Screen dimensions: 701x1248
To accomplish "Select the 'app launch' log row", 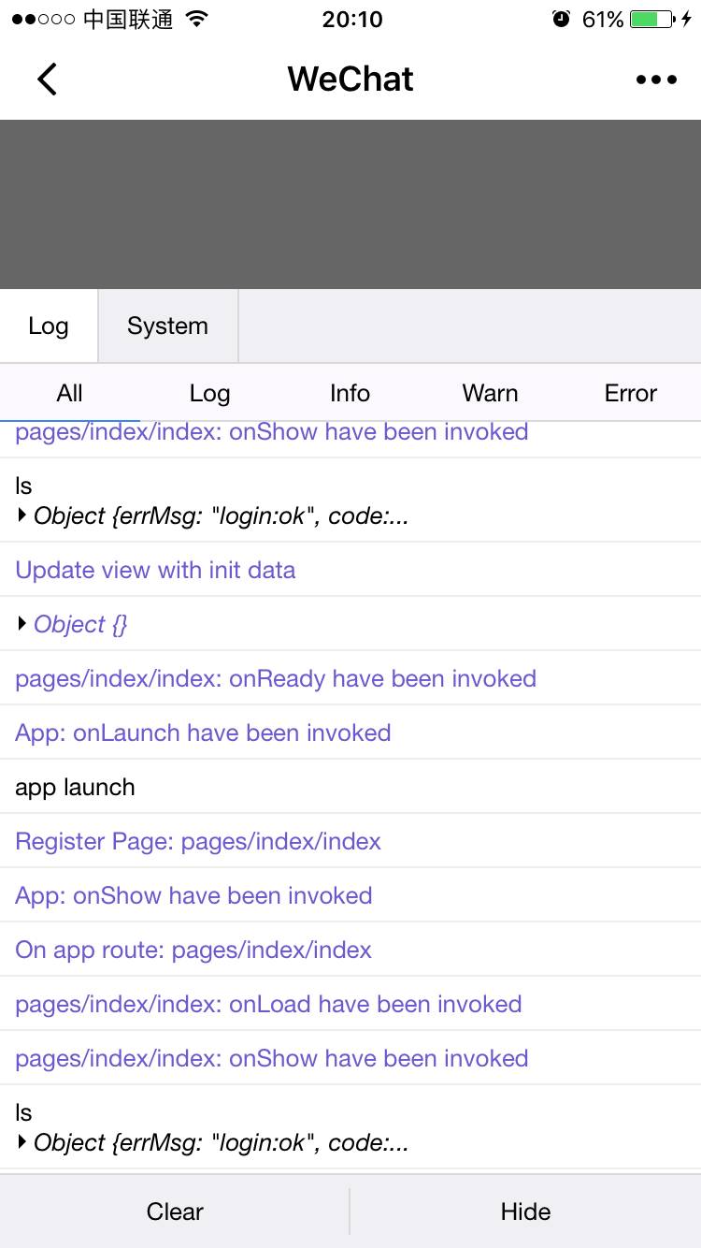I will [x=350, y=787].
